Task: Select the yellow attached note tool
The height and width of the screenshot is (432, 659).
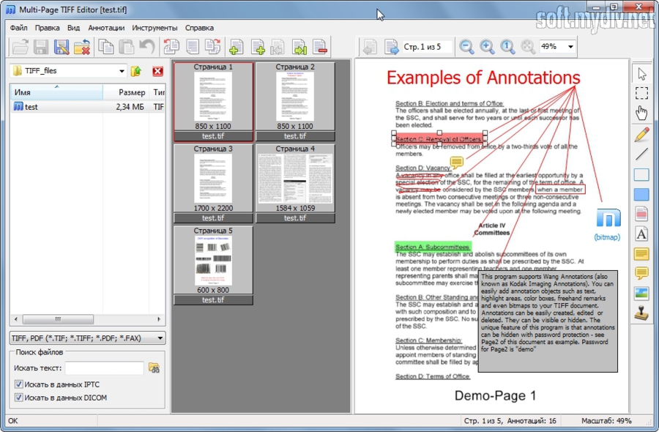Action: [x=641, y=254]
